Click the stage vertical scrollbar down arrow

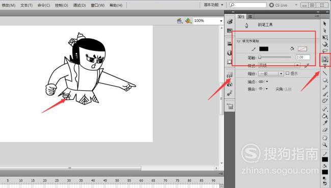[222, 163]
